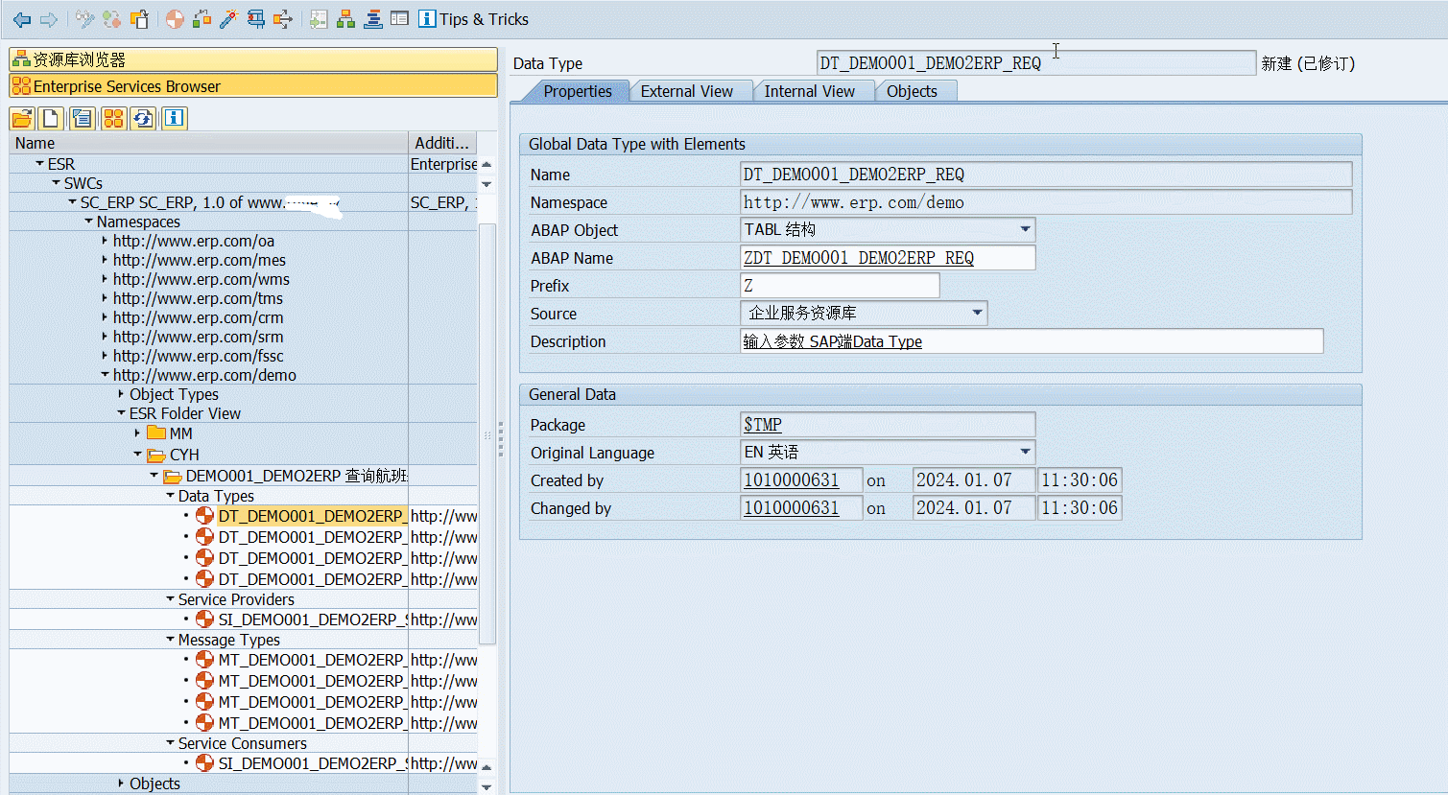Screen dimensions: 1448x795
Task: Switch to the External View tab
Action: click(686, 91)
